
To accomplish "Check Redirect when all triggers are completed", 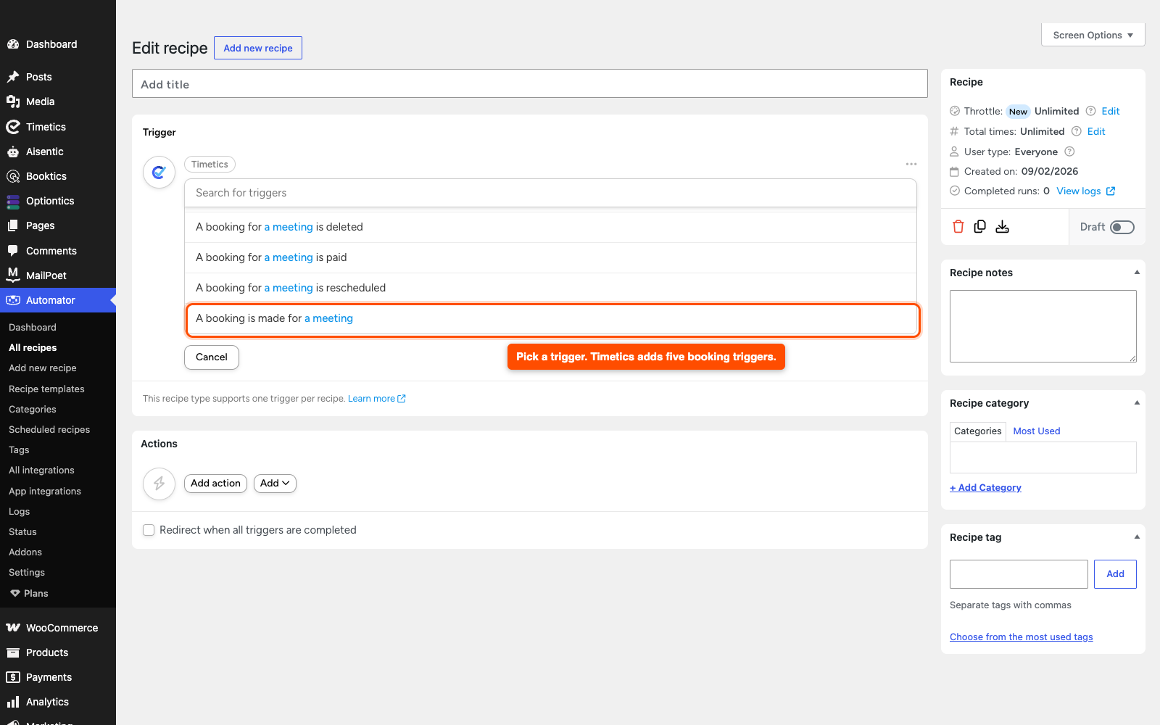I will (x=149, y=530).
